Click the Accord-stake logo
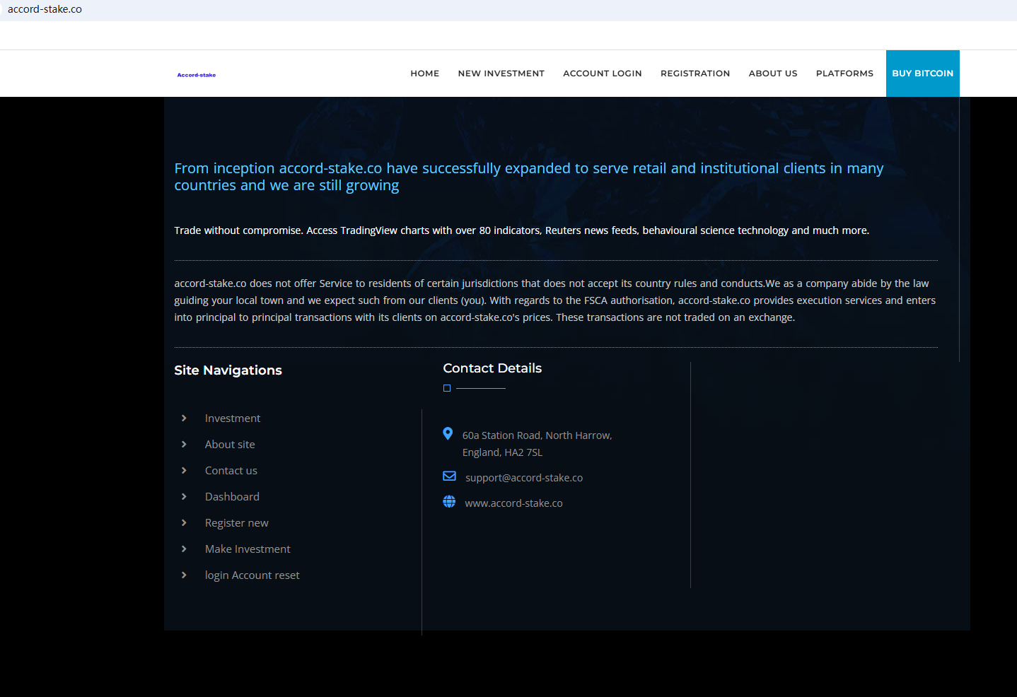Image resolution: width=1017 pixels, height=697 pixels. [197, 75]
